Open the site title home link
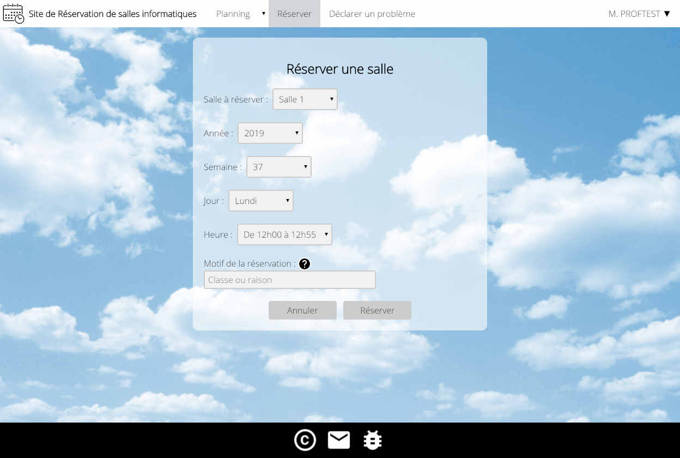The width and height of the screenshot is (680, 458). 112,14
